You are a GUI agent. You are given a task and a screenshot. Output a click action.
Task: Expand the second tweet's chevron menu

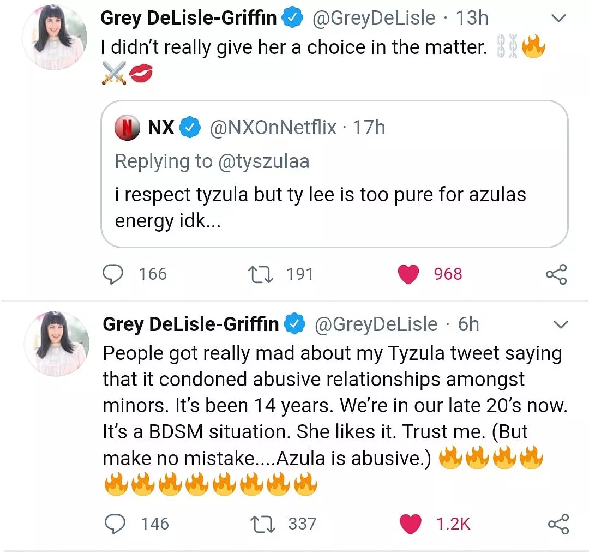click(x=560, y=325)
